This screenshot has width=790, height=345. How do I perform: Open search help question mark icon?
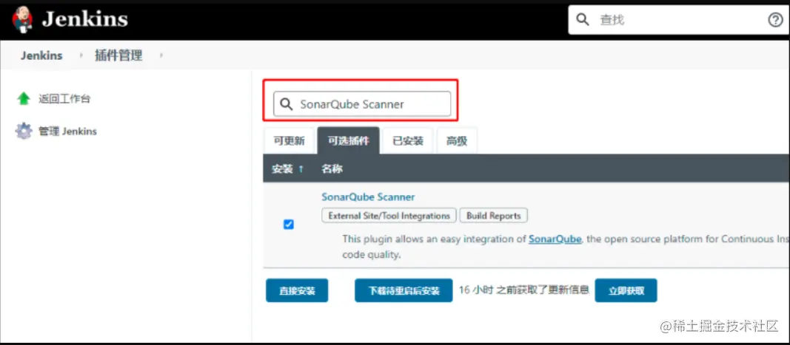[x=775, y=20]
